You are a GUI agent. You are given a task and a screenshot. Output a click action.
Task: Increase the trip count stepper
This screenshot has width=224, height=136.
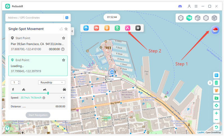tap(19, 81)
